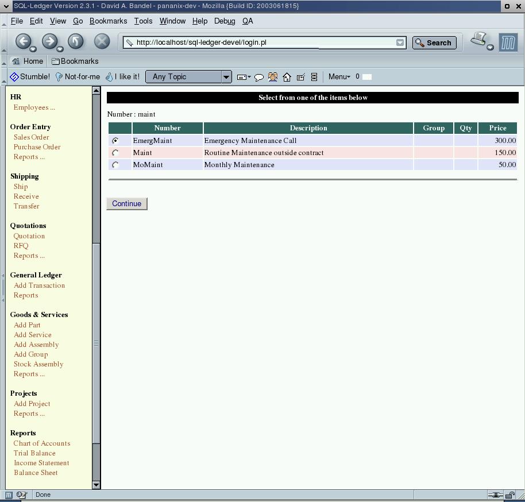
Task: Click the browser Back arrow button
Action: [23, 41]
